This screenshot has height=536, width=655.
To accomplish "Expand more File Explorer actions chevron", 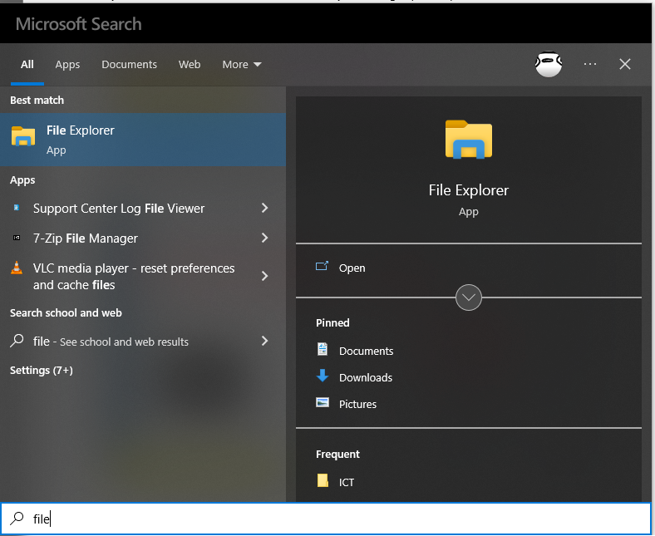I will 468,298.
